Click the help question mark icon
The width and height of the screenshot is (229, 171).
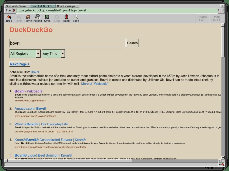[223, 10]
